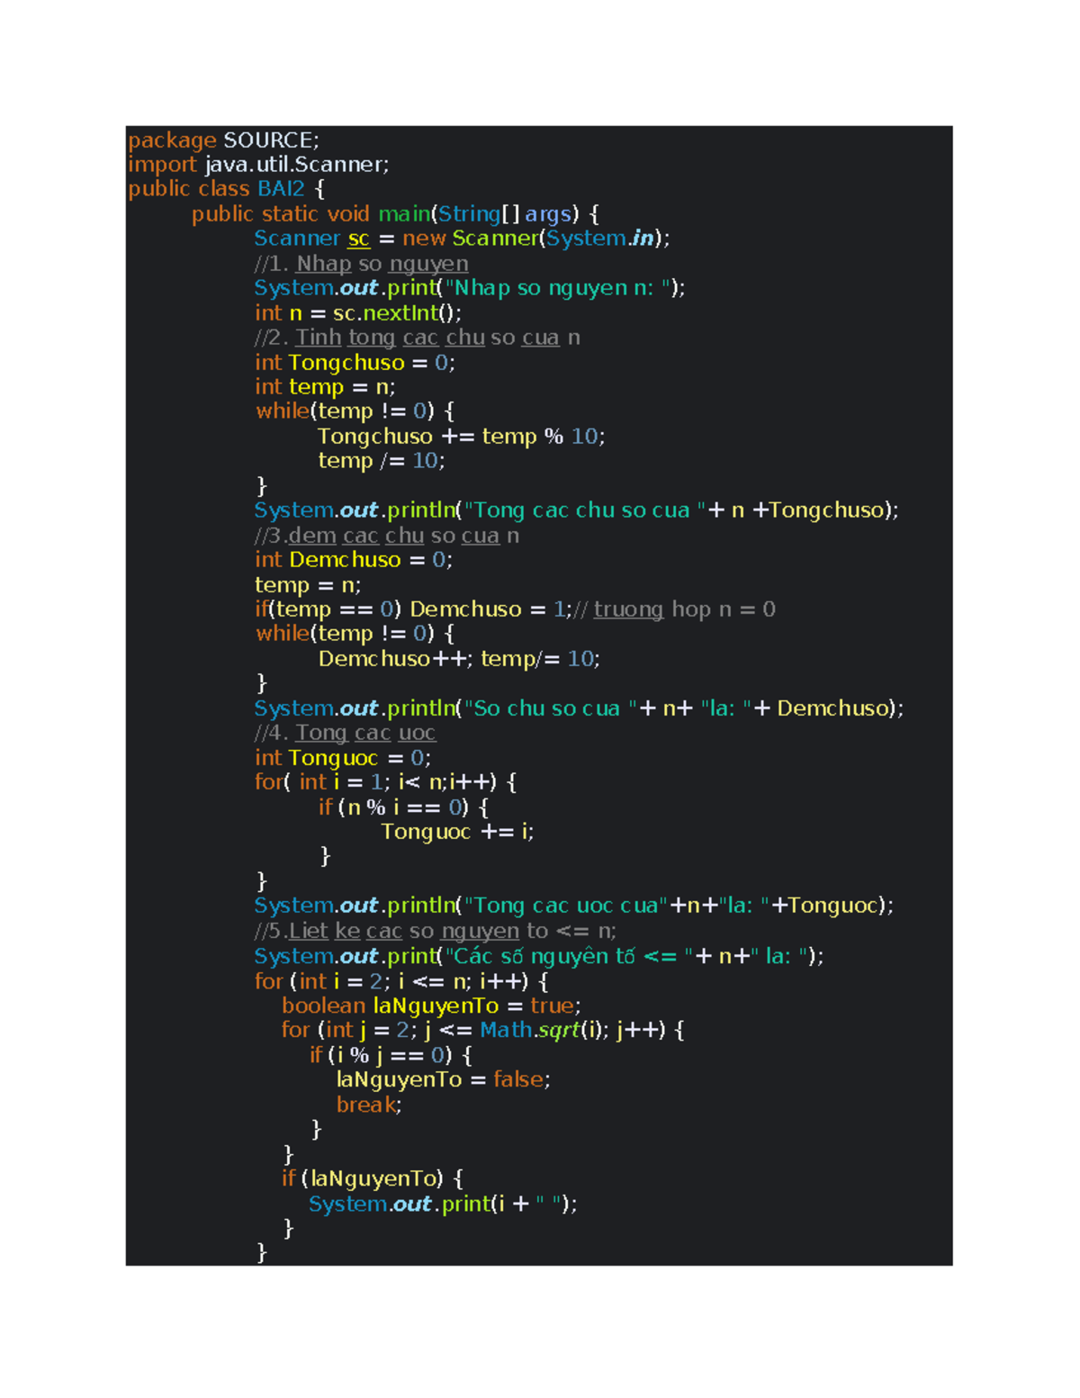Click the underlined "sc" variable link

click(x=357, y=239)
